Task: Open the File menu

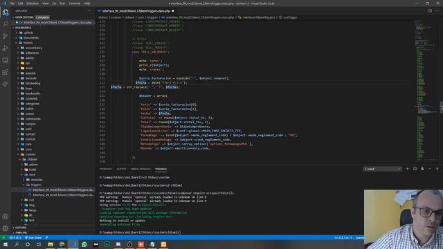Action: pos(12,3)
